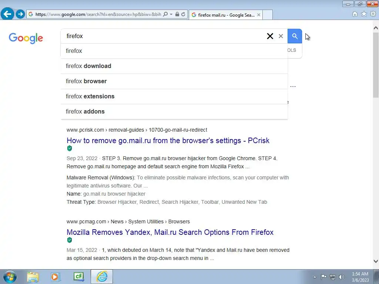Open the C# application taskbar icon
This screenshot has width=379, height=284.
click(79, 277)
